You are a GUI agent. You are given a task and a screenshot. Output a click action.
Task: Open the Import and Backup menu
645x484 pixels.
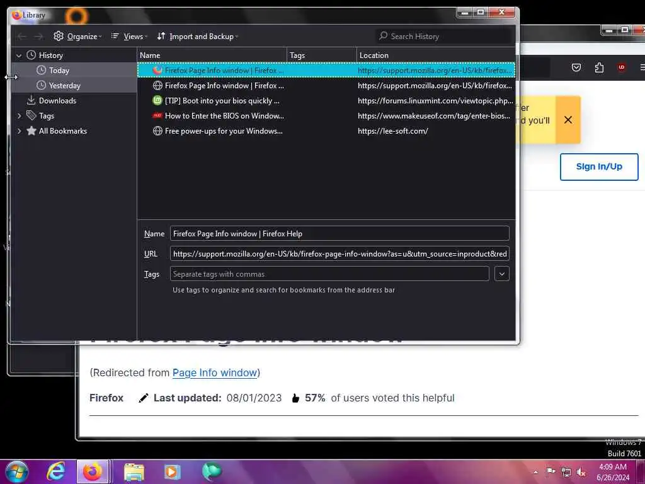pyautogui.click(x=197, y=36)
